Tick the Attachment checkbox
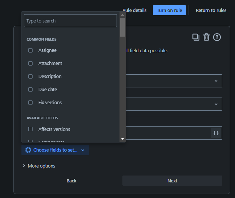Screen dimensions: 235x198 [31, 63]
